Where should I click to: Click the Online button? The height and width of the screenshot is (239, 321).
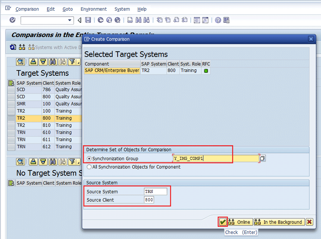pos(240,222)
